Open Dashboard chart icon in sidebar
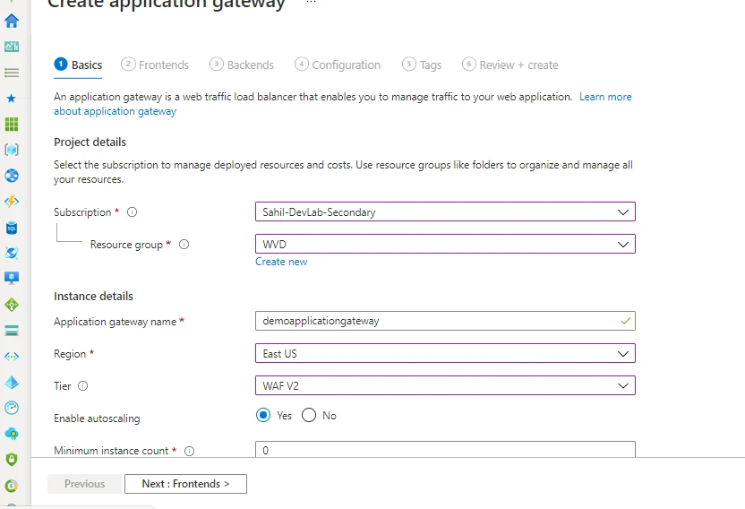 point(12,47)
